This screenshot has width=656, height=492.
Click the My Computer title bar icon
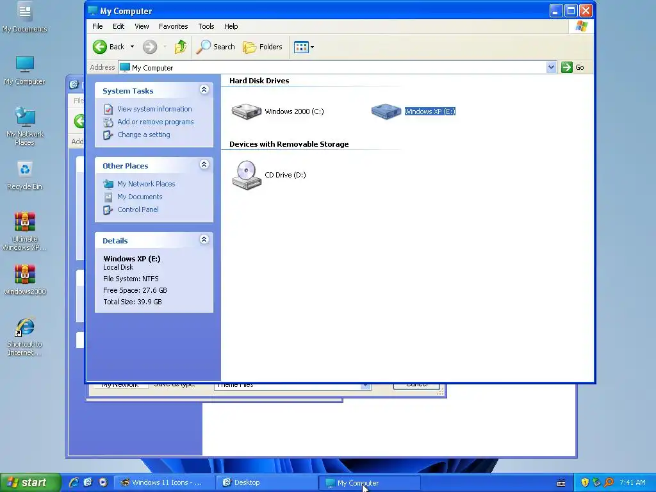coord(92,10)
